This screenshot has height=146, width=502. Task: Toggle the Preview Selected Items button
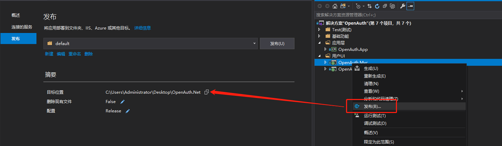[x=410, y=6]
